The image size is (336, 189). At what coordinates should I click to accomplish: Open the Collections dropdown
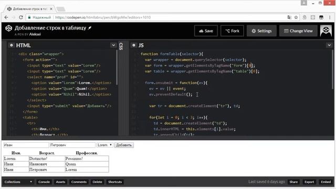[18, 182]
